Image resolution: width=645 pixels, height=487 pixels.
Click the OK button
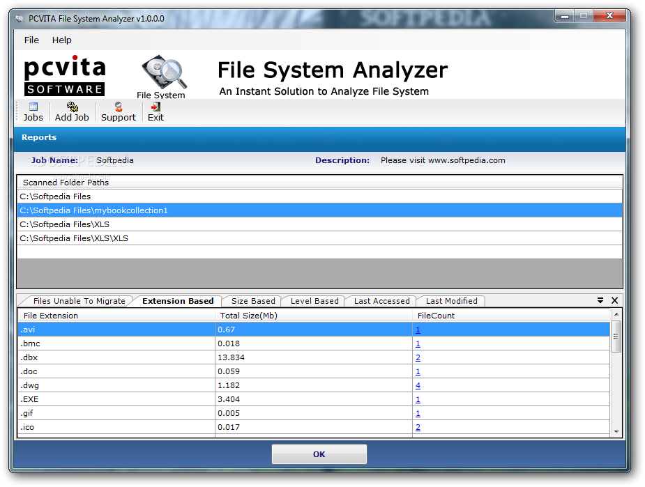(319, 454)
